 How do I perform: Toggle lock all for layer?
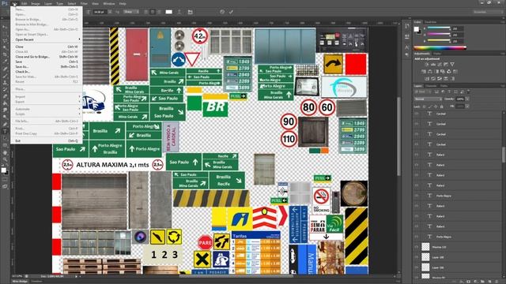(441, 106)
